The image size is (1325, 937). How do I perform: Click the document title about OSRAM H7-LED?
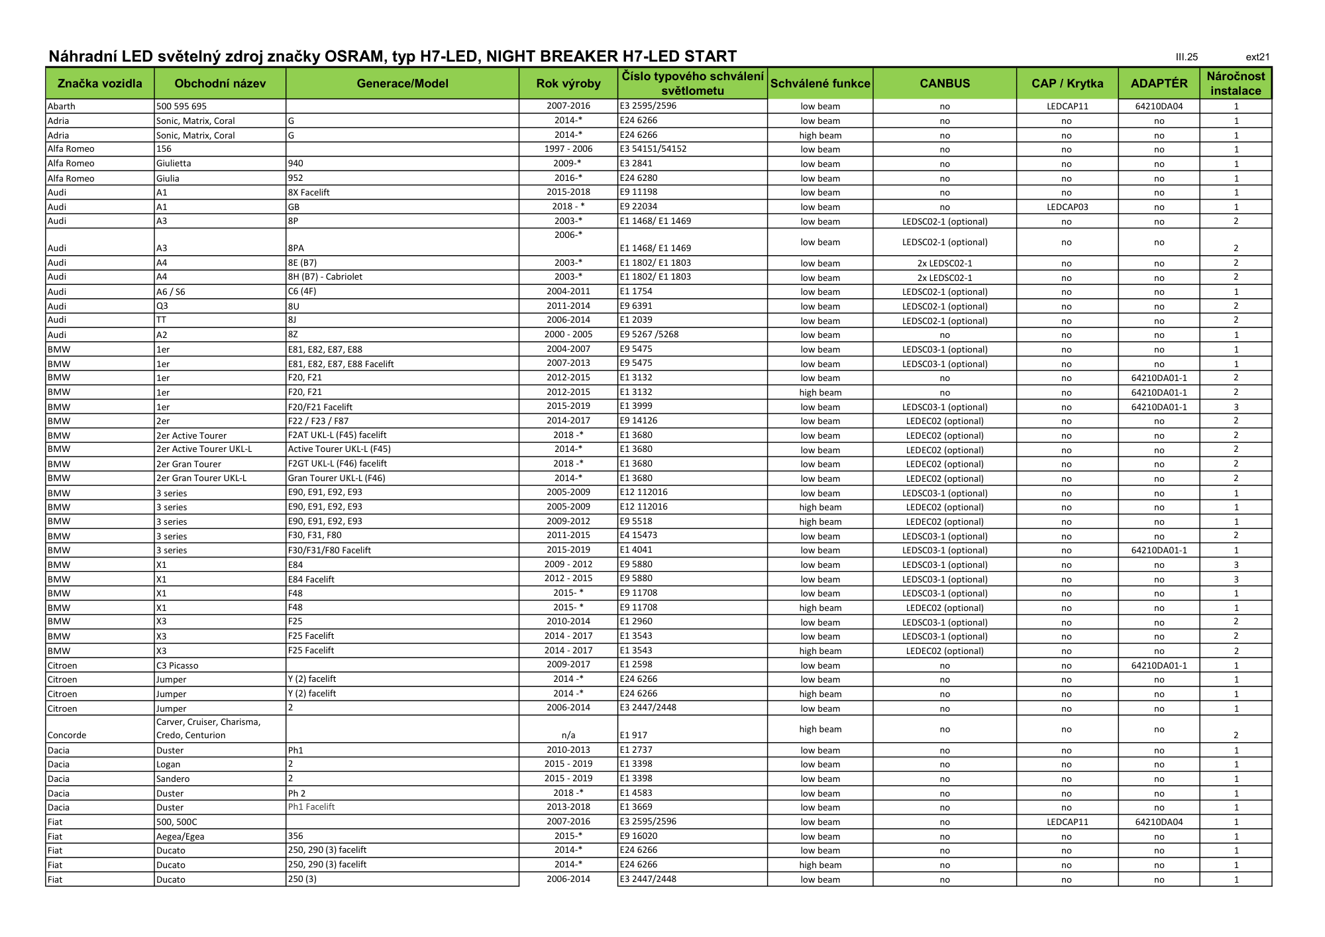click(x=393, y=56)
